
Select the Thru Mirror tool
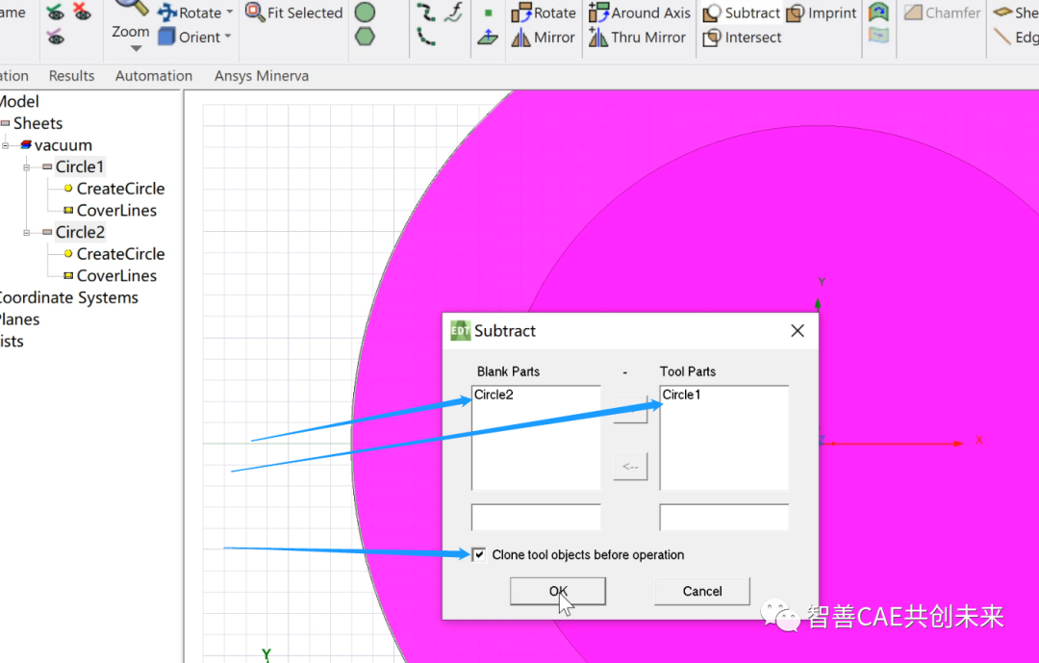click(x=638, y=38)
